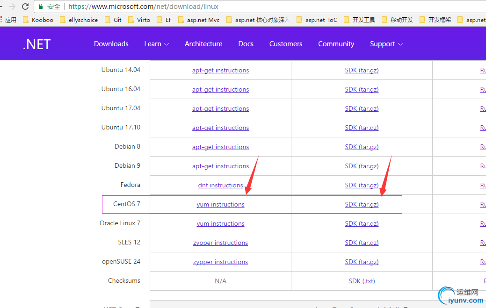Image resolution: width=486 pixels, height=308 pixels.
Task: Download SDK (tar.gz) for Ubuntu 17.04
Action: point(362,108)
